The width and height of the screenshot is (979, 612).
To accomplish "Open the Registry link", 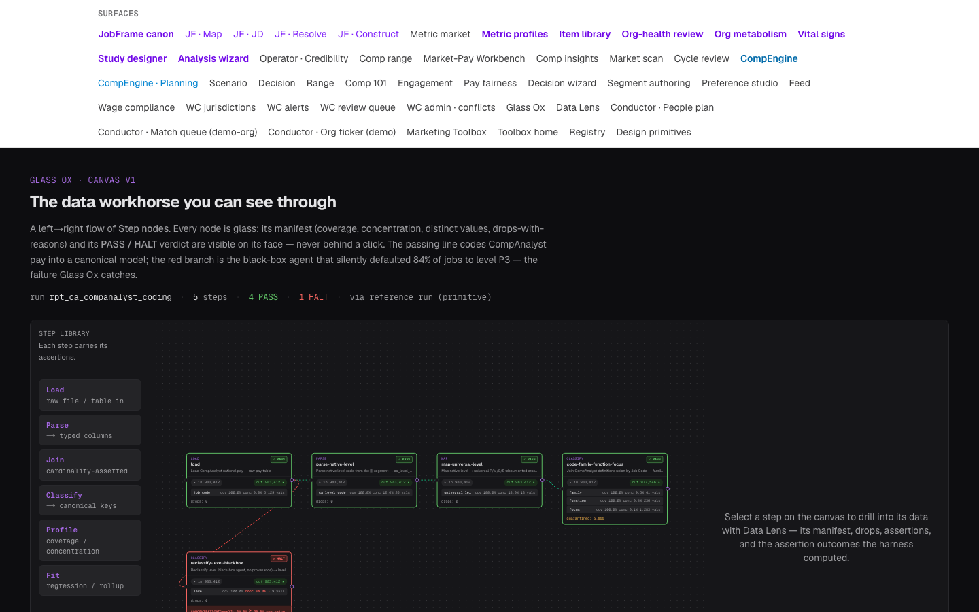I will [587, 132].
